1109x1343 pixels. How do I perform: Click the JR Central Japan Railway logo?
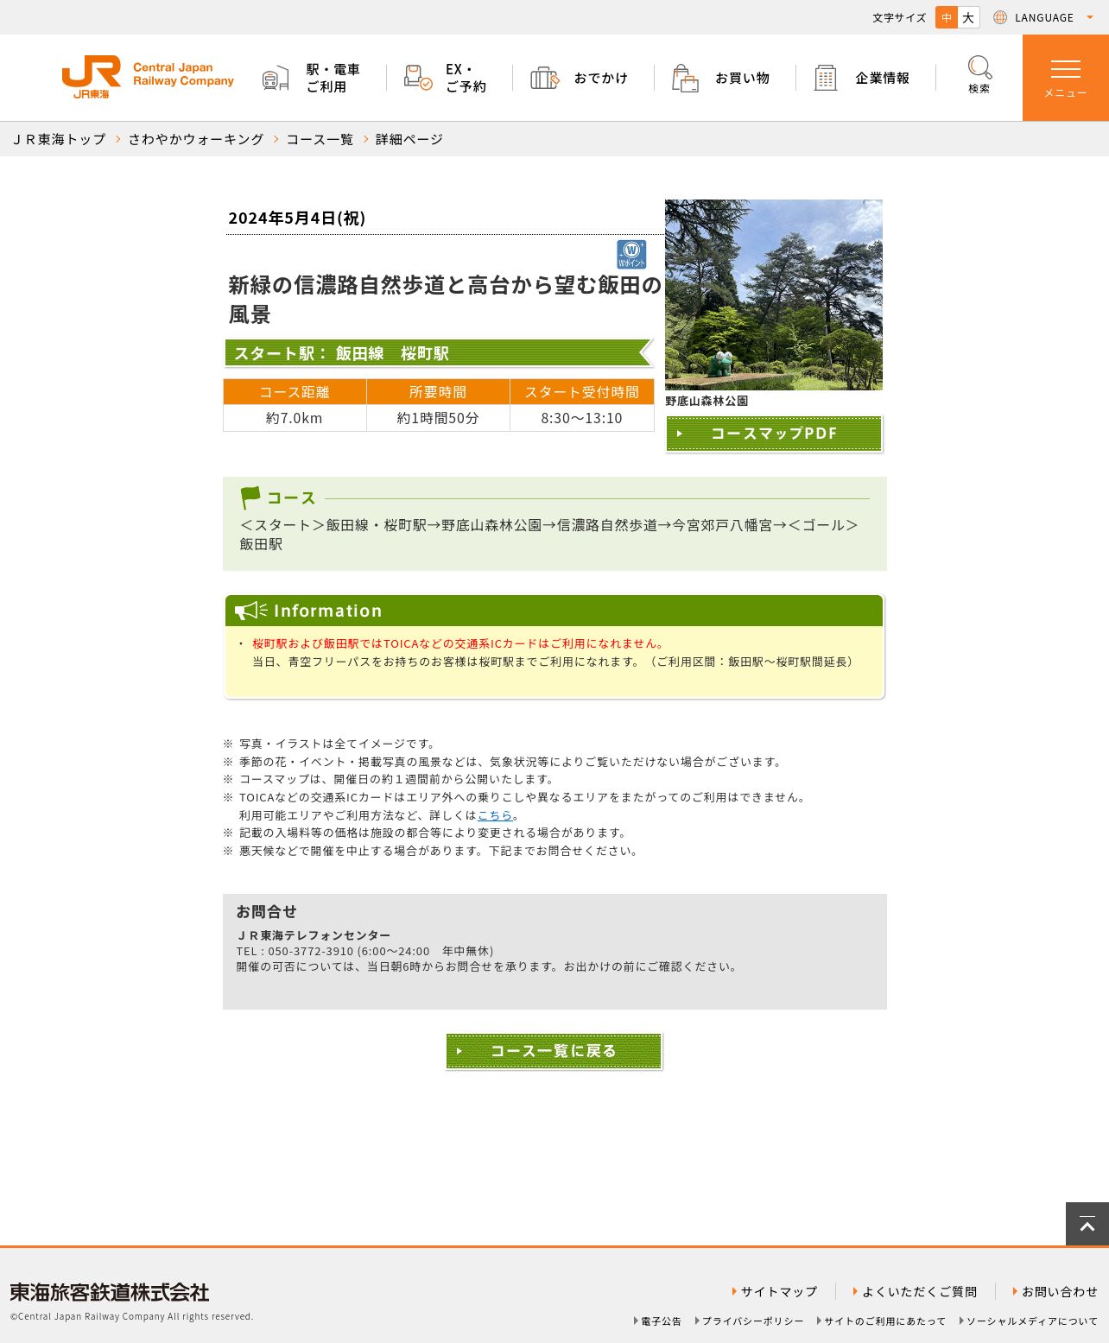[x=148, y=77]
